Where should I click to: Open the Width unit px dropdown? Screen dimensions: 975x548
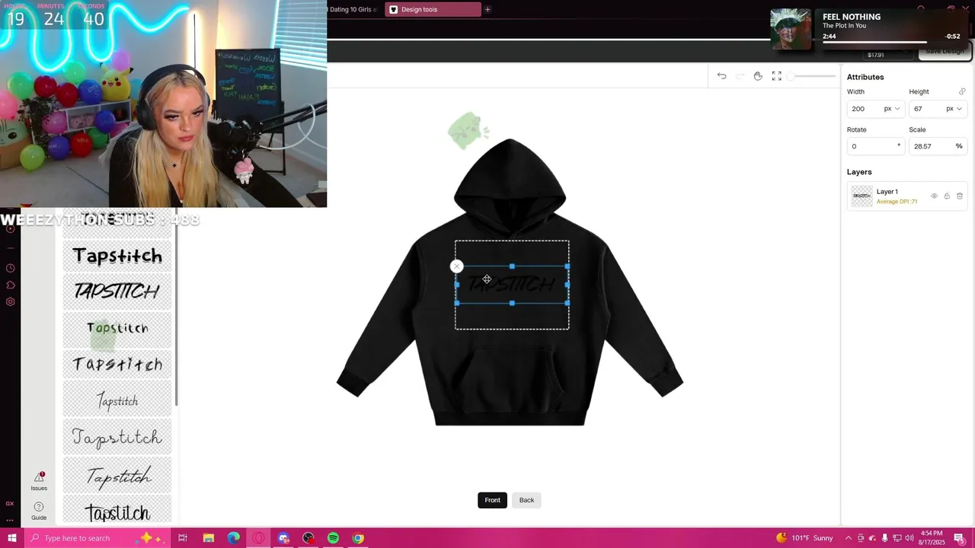[x=892, y=109]
